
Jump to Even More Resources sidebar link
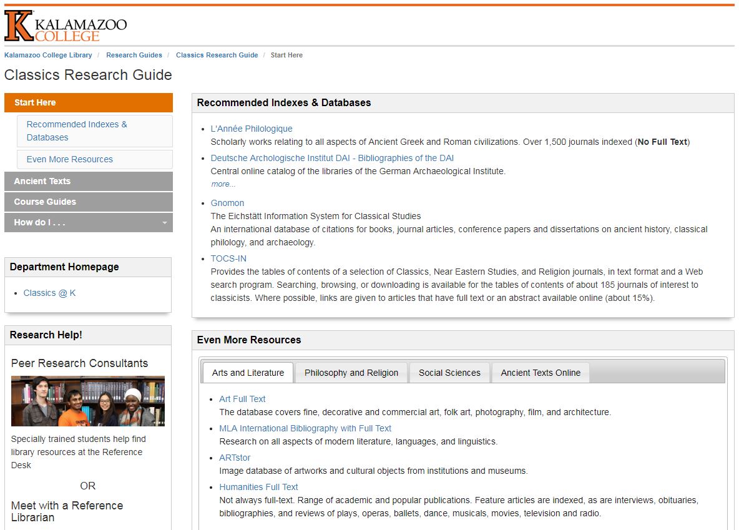95,159
